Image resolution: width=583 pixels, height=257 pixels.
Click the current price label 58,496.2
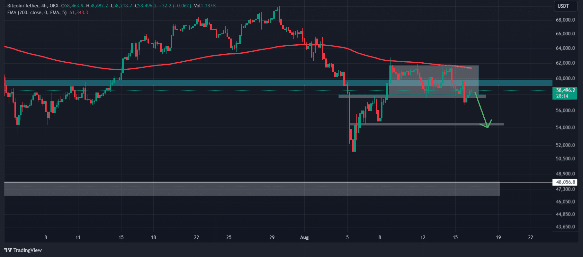tap(565, 90)
